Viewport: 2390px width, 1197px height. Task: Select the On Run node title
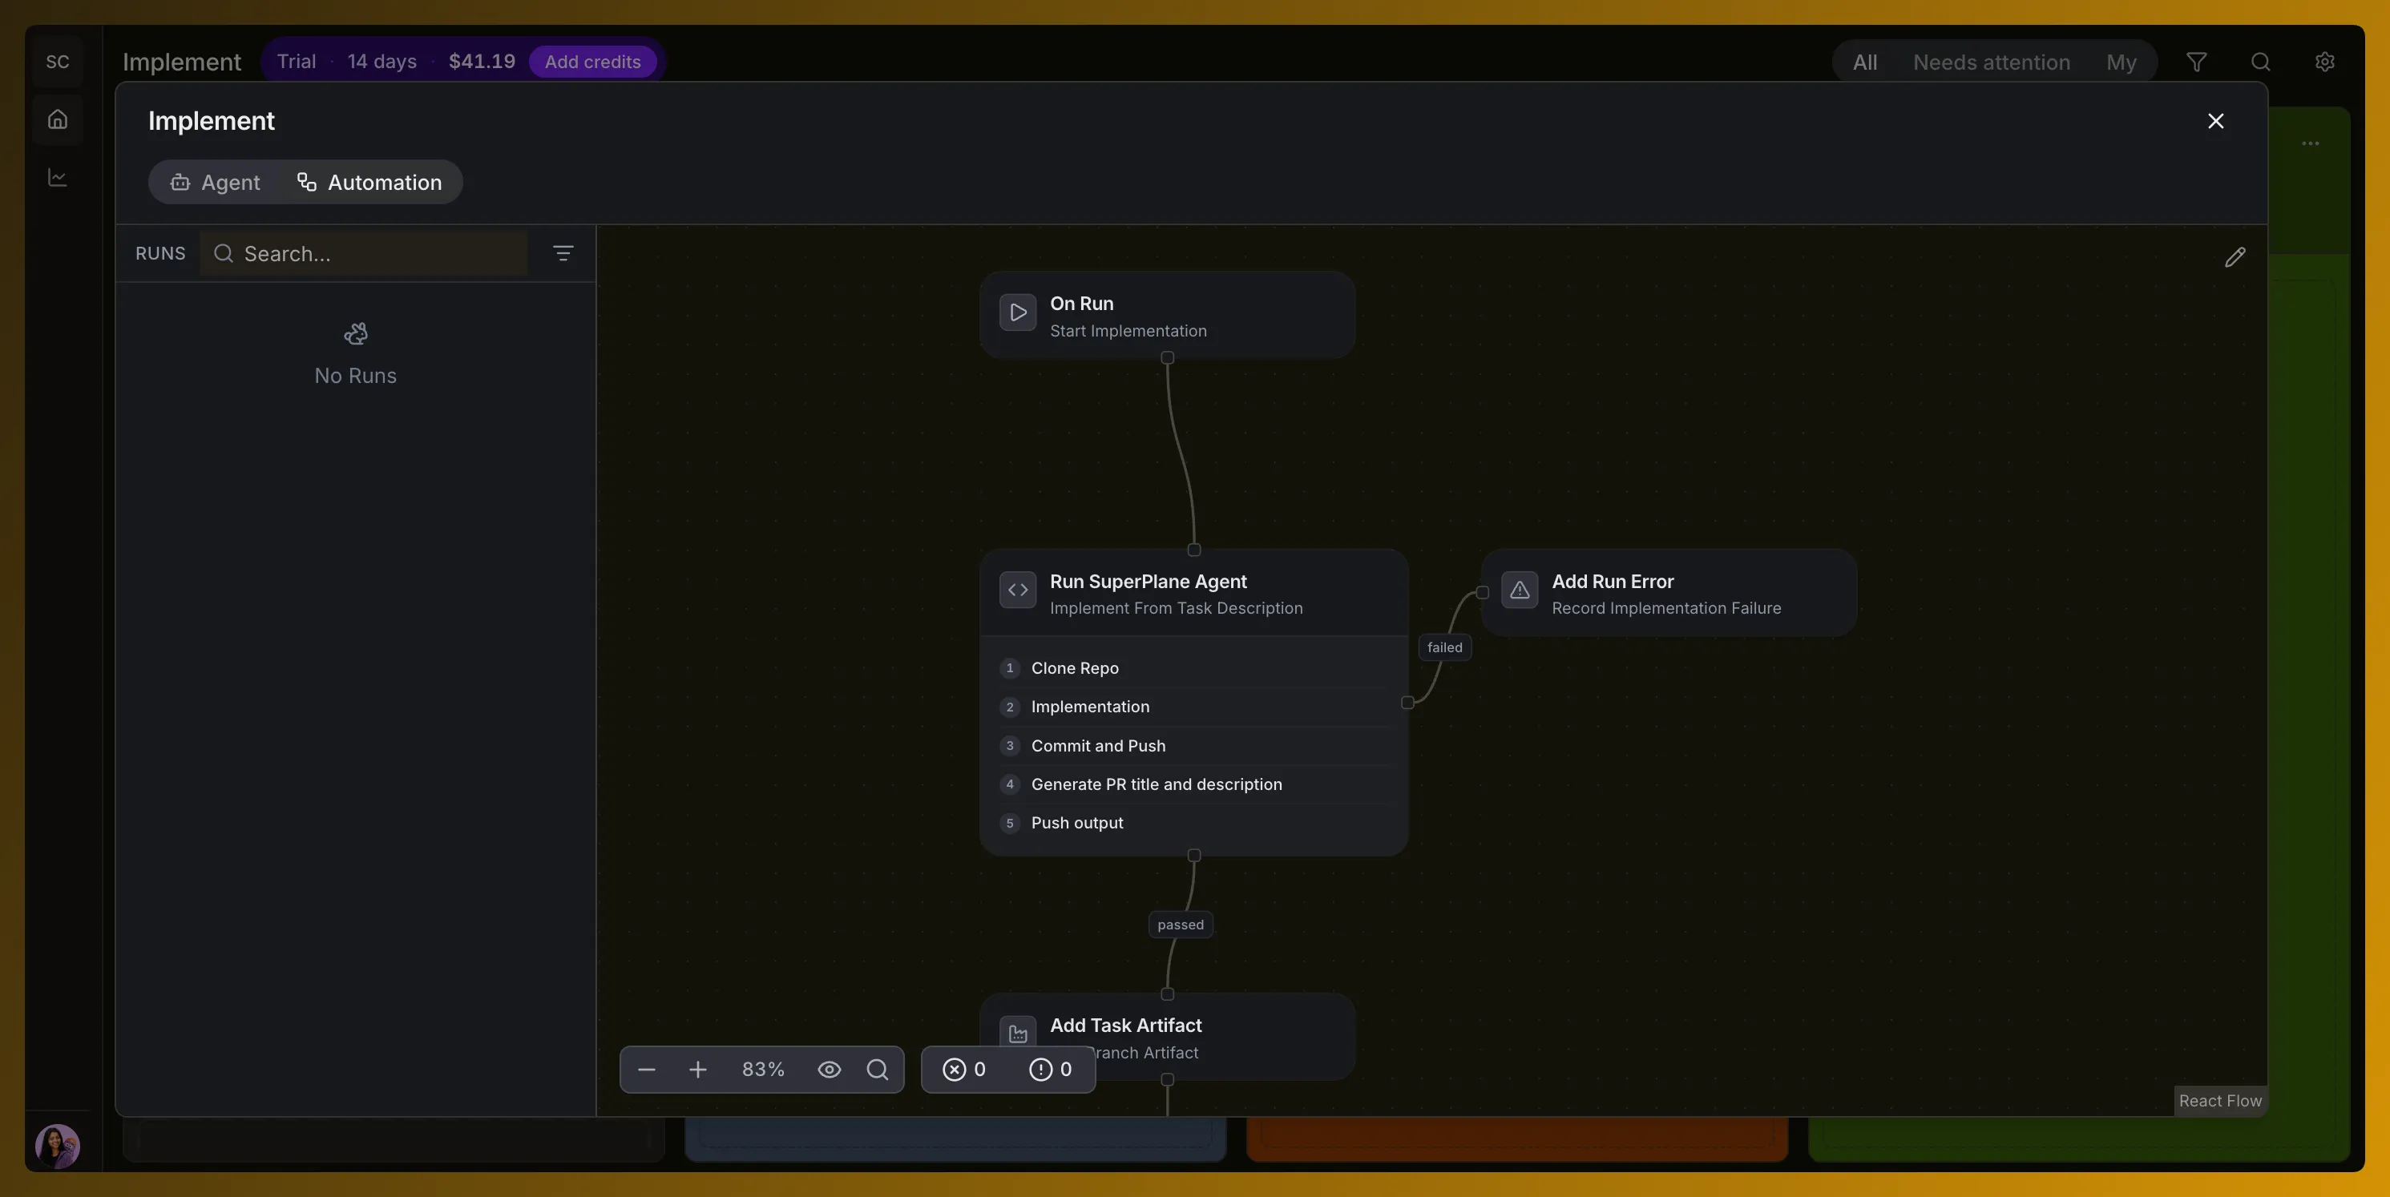(1082, 303)
